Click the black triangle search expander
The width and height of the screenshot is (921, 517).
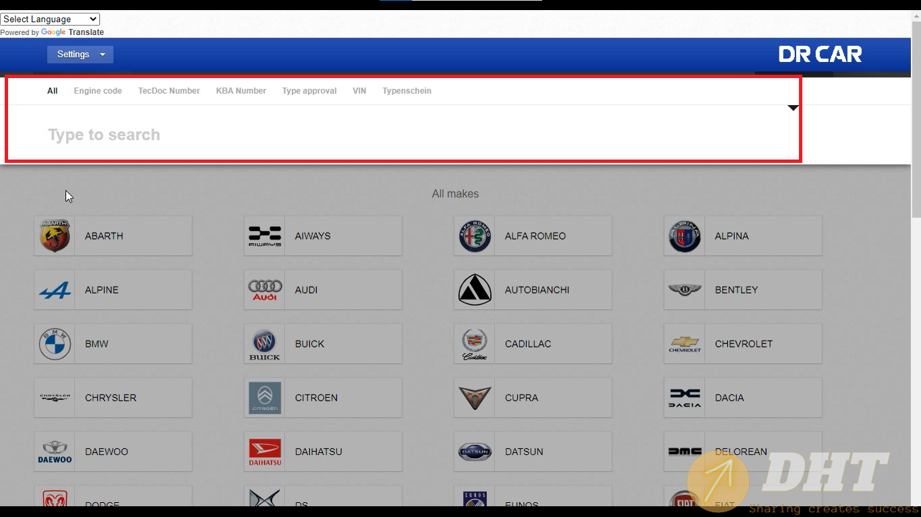pyautogui.click(x=793, y=108)
